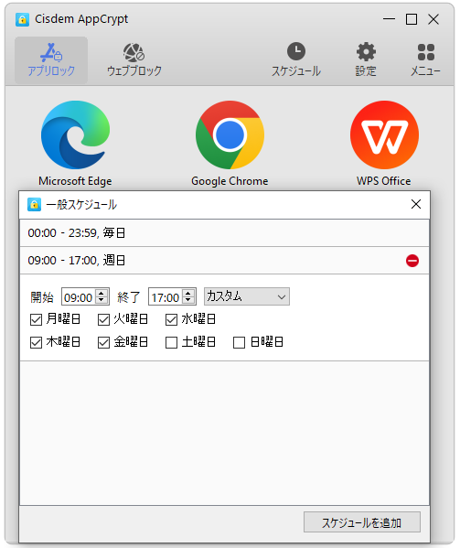Click the 終了 time input field
The image size is (460, 548).
point(166,297)
